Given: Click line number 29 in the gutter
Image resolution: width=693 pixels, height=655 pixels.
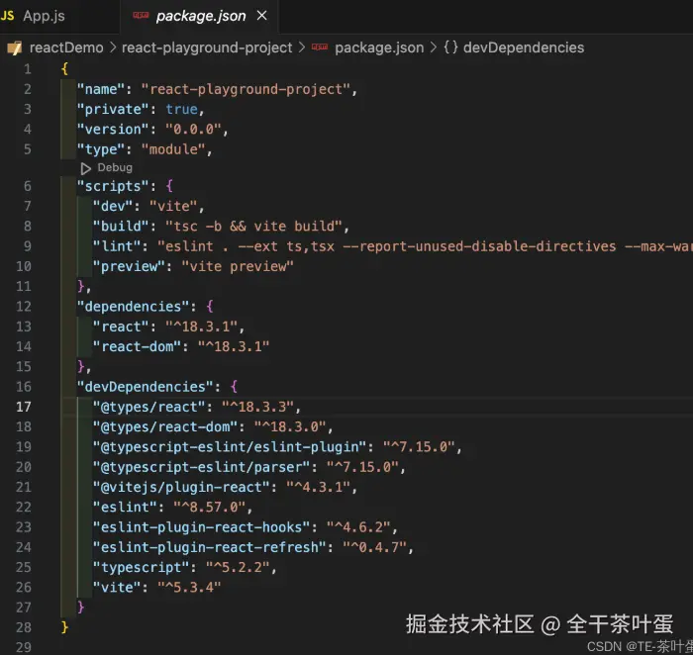Looking at the screenshot, I should click(24, 647).
